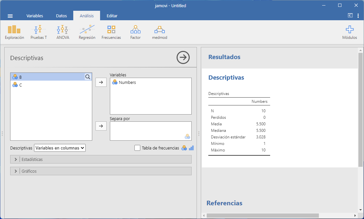Click the search icon in variable list

point(88,77)
